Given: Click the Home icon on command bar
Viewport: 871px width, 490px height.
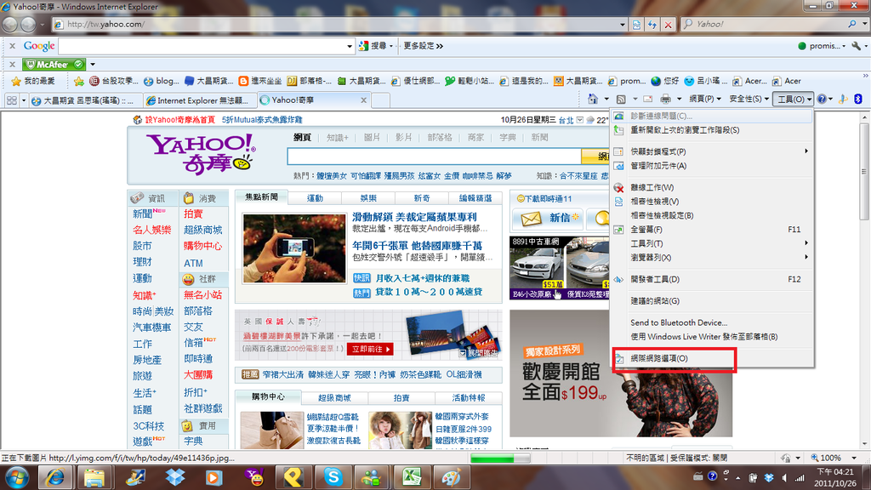Looking at the screenshot, I should (x=593, y=100).
